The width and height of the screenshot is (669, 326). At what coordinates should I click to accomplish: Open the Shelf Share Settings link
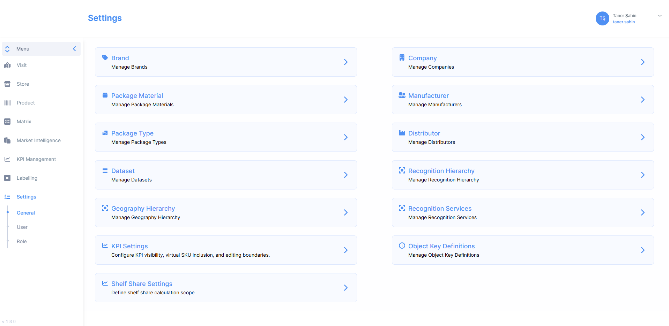tap(142, 284)
